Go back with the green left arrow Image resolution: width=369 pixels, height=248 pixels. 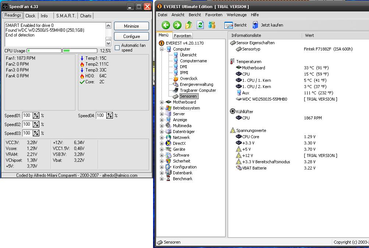pos(166,25)
